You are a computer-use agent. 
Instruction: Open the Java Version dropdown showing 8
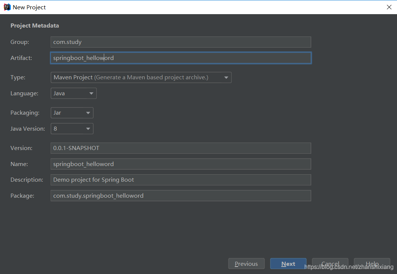click(x=72, y=129)
